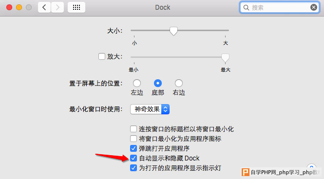The image size is (324, 179).
Task: Focus the 搜索 search input field
Action: [x=279, y=8]
